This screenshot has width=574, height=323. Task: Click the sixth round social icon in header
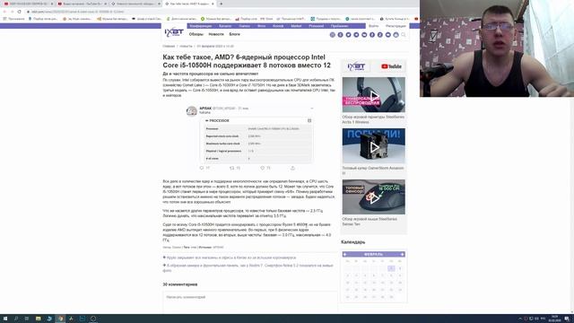(372, 35)
